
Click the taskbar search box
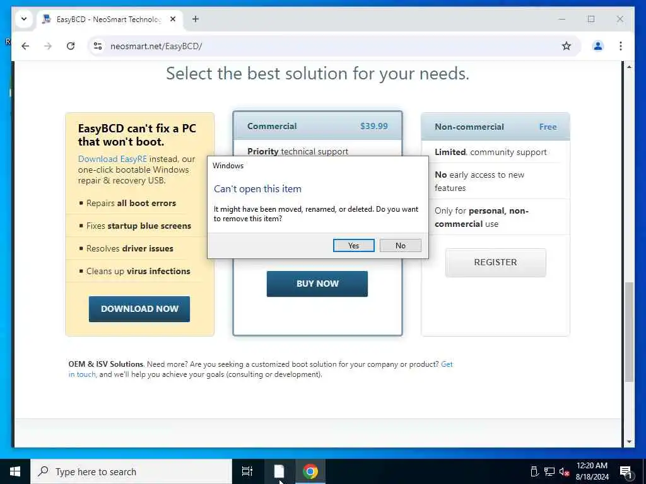coord(131,471)
